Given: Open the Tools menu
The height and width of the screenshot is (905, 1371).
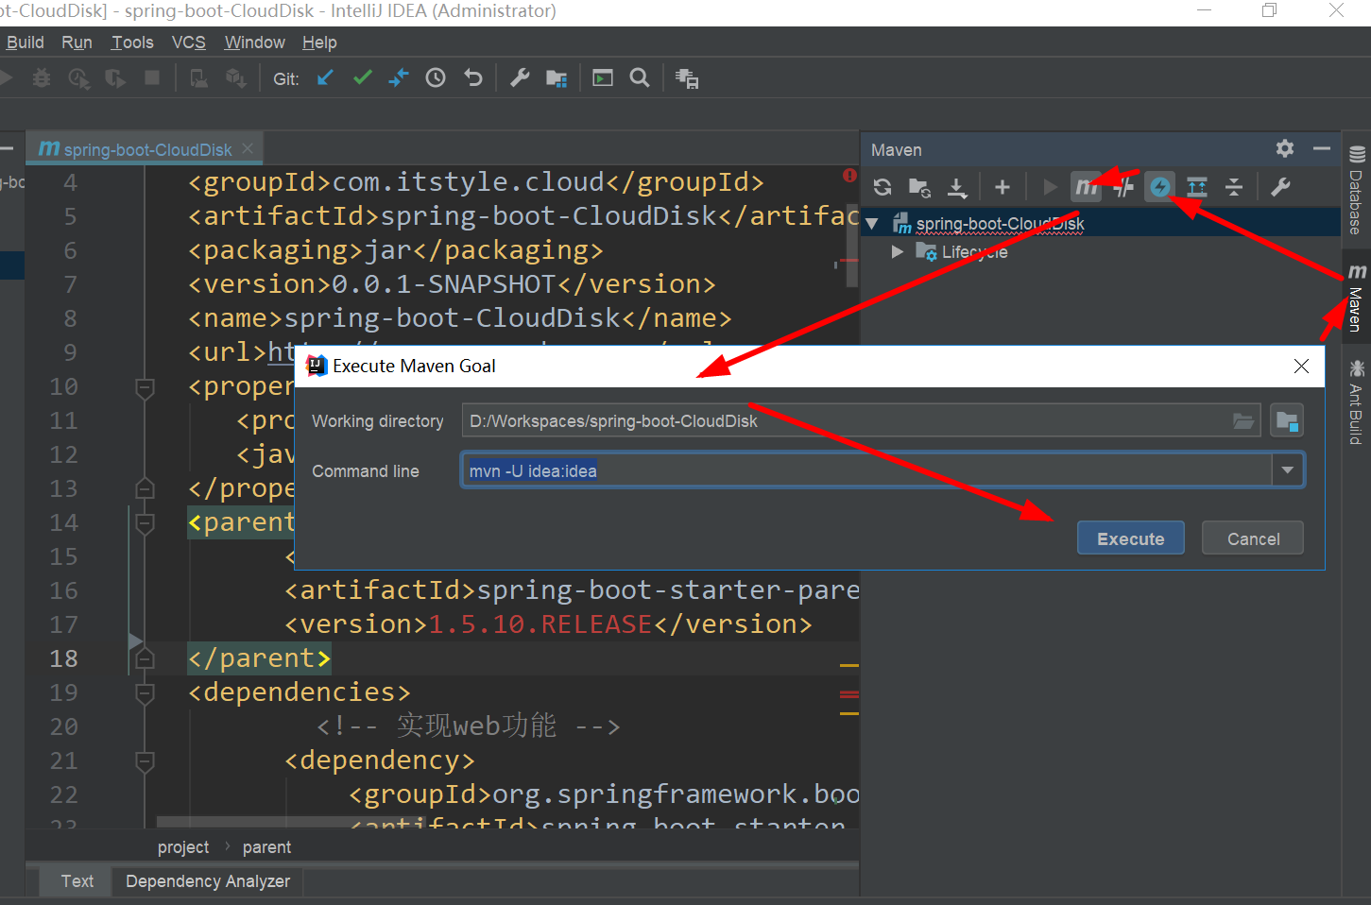Looking at the screenshot, I should (x=132, y=43).
